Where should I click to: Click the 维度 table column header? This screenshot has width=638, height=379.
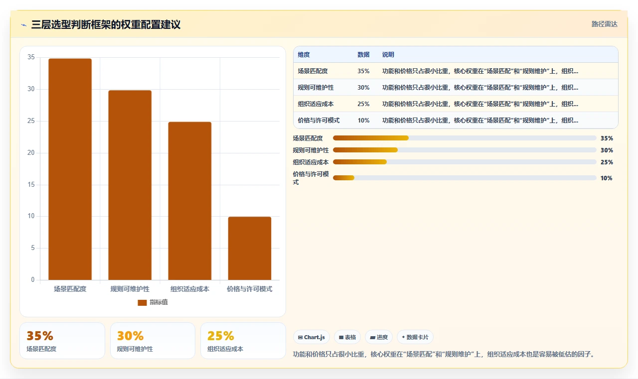304,55
